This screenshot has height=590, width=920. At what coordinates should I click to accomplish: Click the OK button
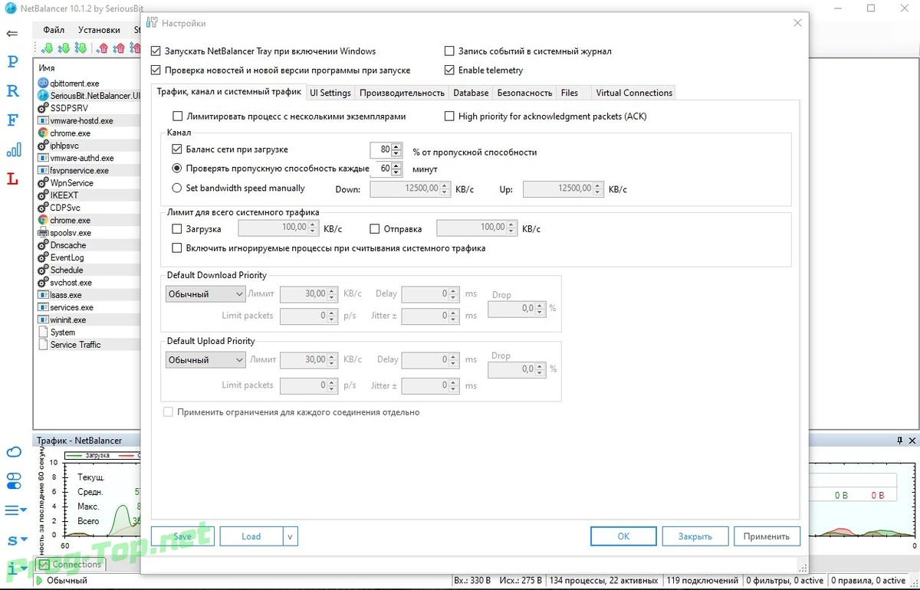pyautogui.click(x=623, y=536)
